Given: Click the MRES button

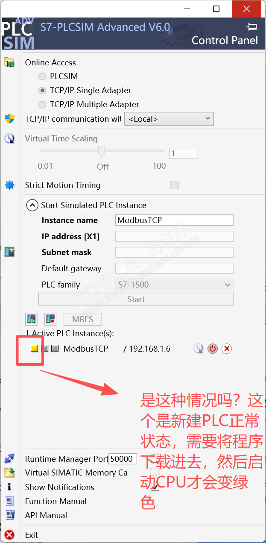Looking at the screenshot, I should (83, 319).
